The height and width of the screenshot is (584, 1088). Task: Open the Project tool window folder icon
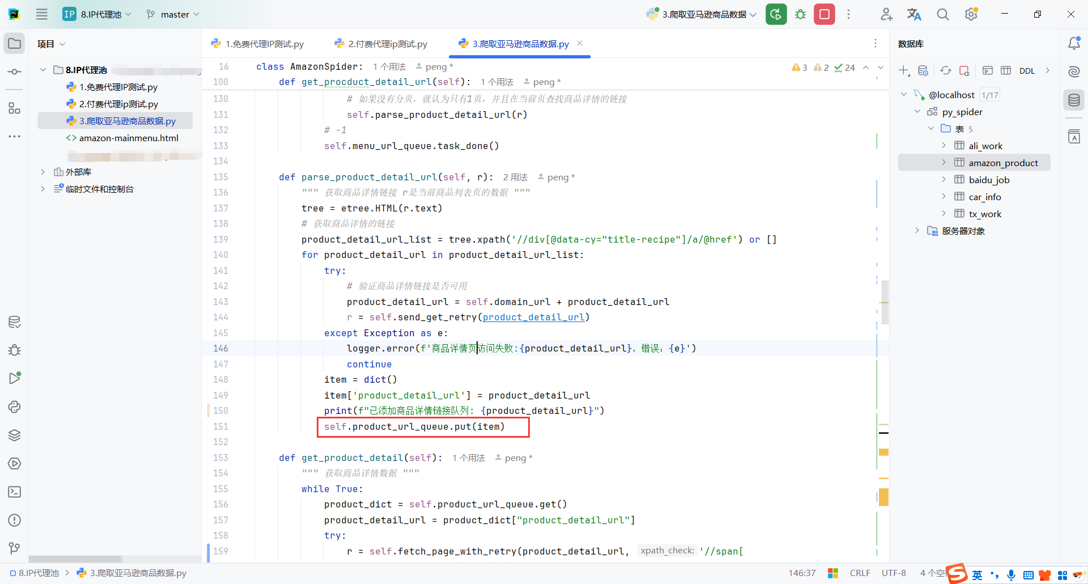(15, 44)
